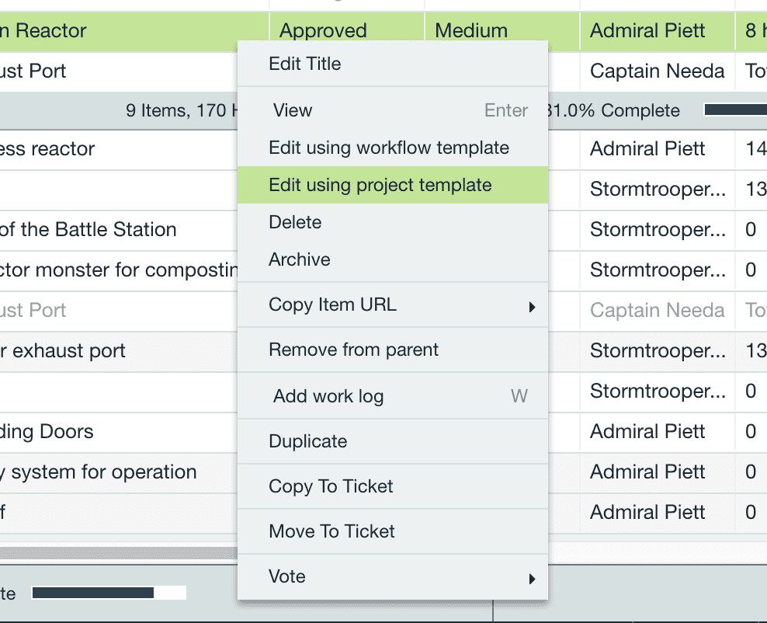This screenshot has width=767, height=623.
Task: Click the horizontal scrollbar under table
Action: [119, 553]
